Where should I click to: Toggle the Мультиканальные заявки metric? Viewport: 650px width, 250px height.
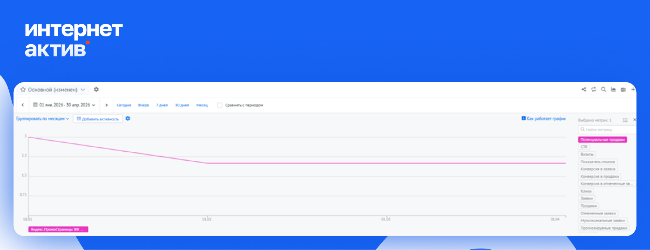603,220
